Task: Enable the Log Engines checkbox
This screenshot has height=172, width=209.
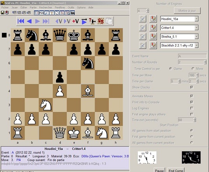Action: [x=191, y=108]
